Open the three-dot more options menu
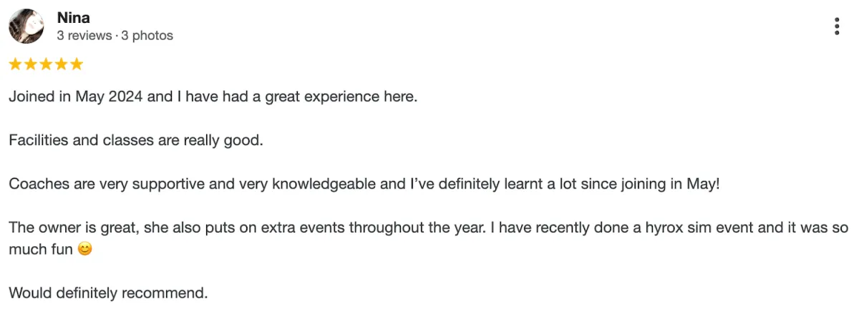Image resolution: width=859 pixels, height=309 pixels. click(837, 26)
